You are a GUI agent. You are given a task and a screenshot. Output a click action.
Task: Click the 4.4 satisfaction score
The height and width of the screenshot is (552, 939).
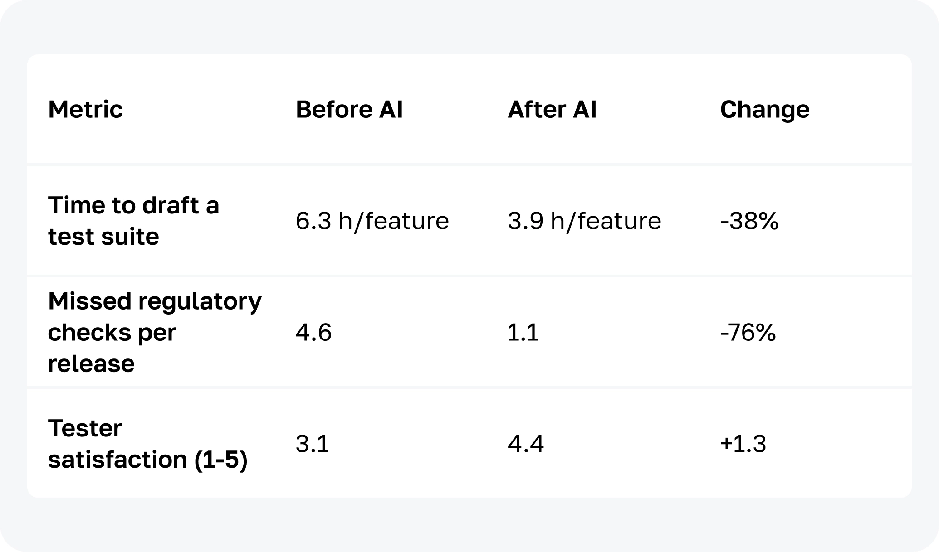[x=525, y=444]
